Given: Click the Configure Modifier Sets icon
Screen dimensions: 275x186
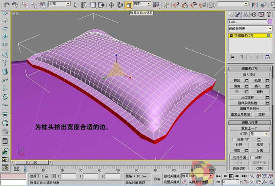Looking at the screenshot, I should tap(268, 57).
